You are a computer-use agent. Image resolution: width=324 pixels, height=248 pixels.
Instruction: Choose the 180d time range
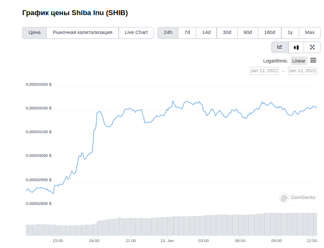(270, 33)
